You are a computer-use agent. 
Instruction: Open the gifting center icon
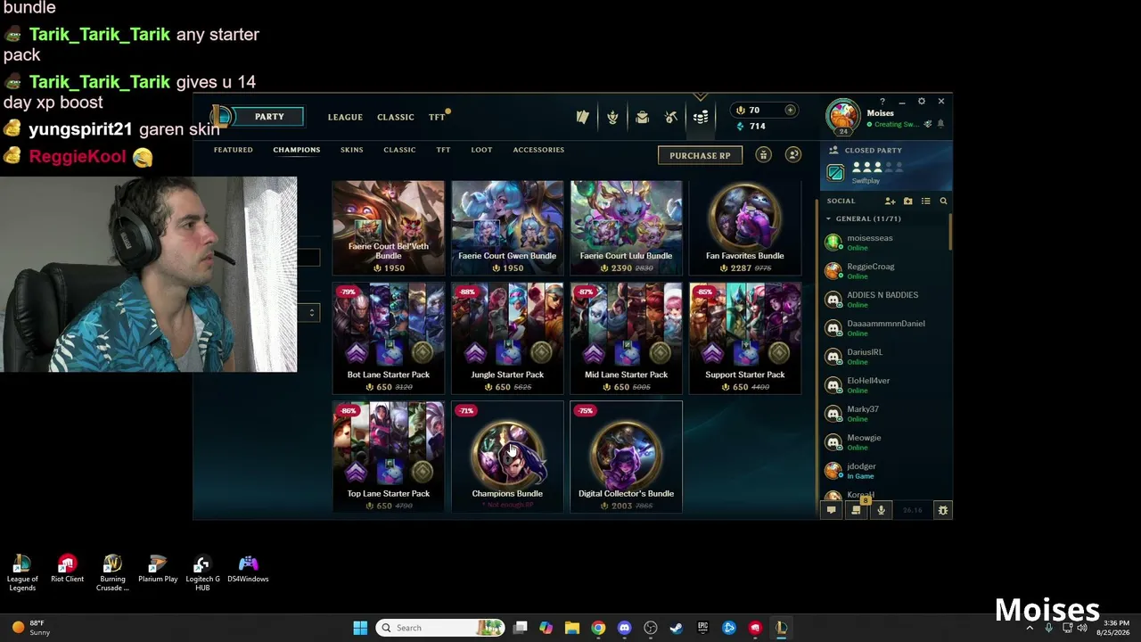[x=763, y=155]
